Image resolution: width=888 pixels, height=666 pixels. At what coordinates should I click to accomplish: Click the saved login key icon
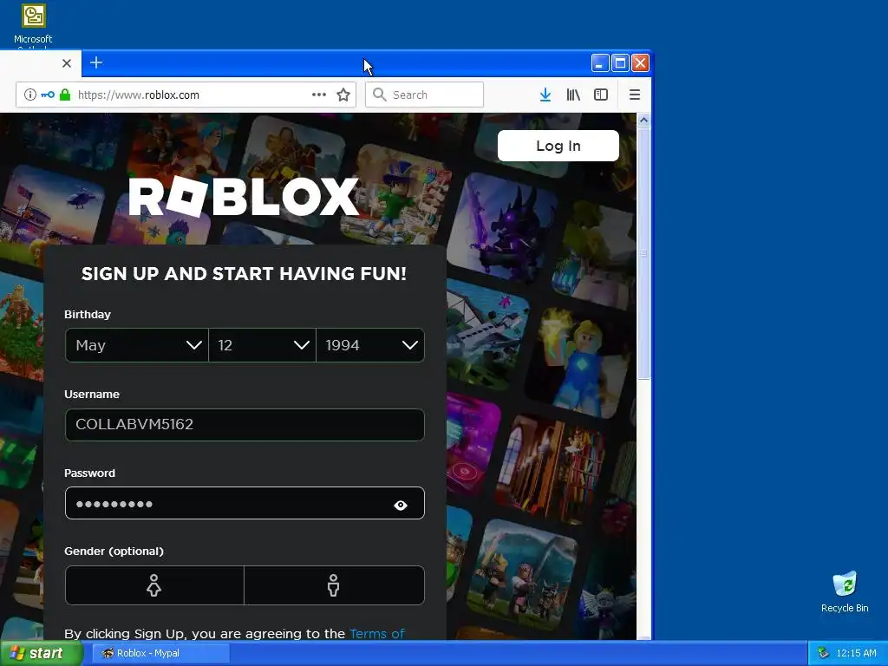[x=48, y=95]
